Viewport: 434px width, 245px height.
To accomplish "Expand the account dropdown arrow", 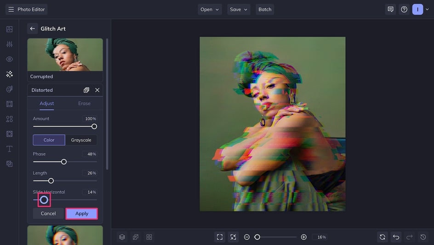I will click(427, 9).
